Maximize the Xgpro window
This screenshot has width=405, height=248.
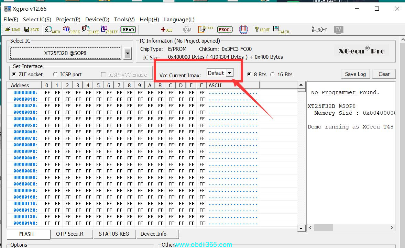coord(377,9)
